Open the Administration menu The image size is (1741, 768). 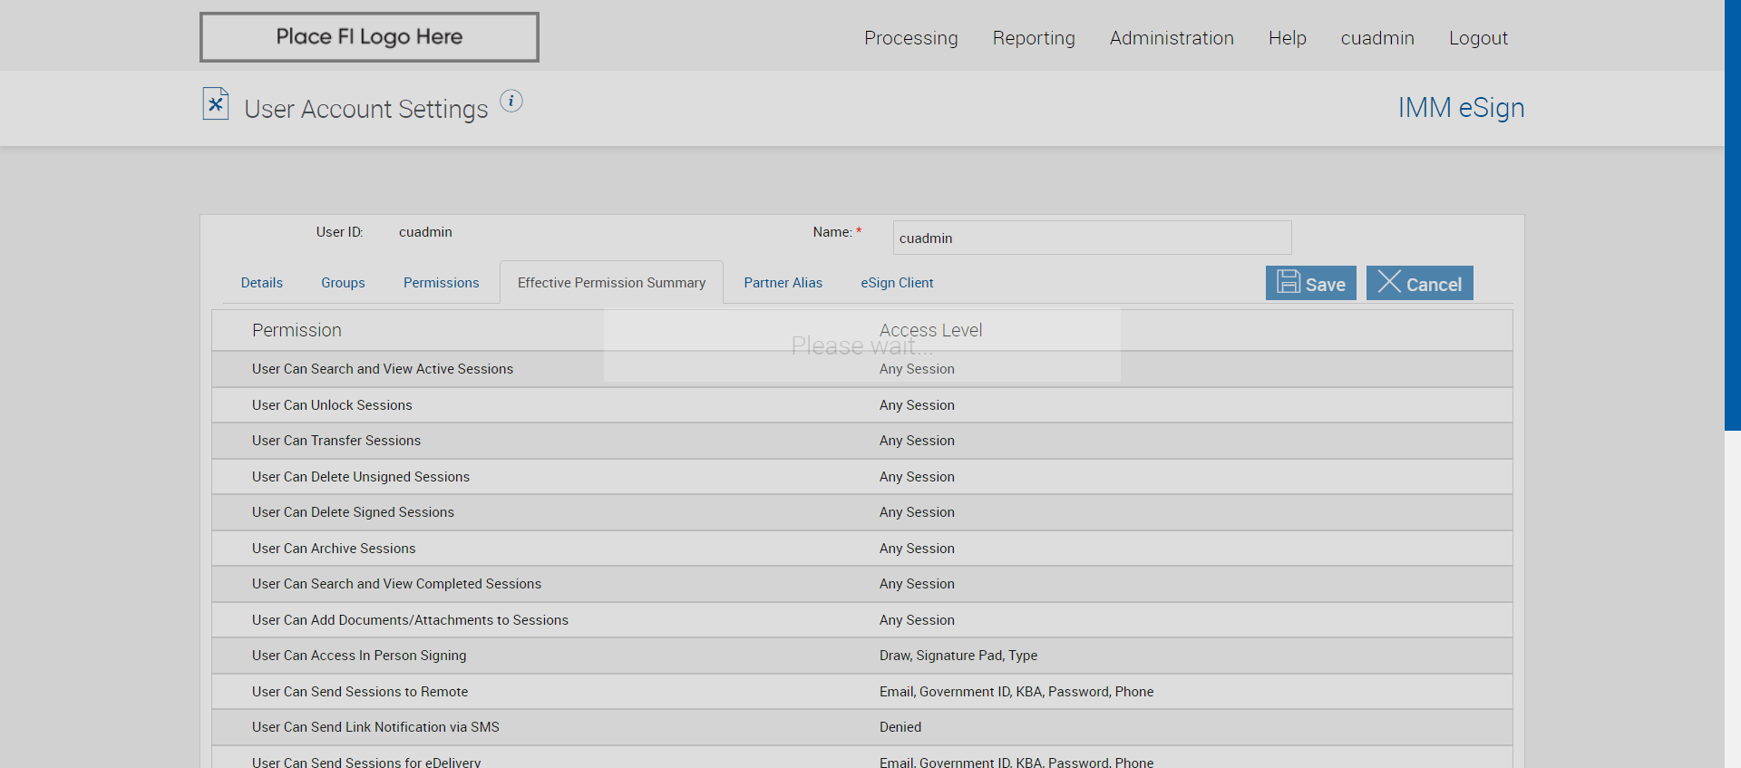(1172, 38)
